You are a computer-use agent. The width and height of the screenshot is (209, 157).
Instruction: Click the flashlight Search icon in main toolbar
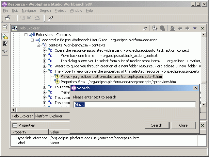click(x=51, y=18)
